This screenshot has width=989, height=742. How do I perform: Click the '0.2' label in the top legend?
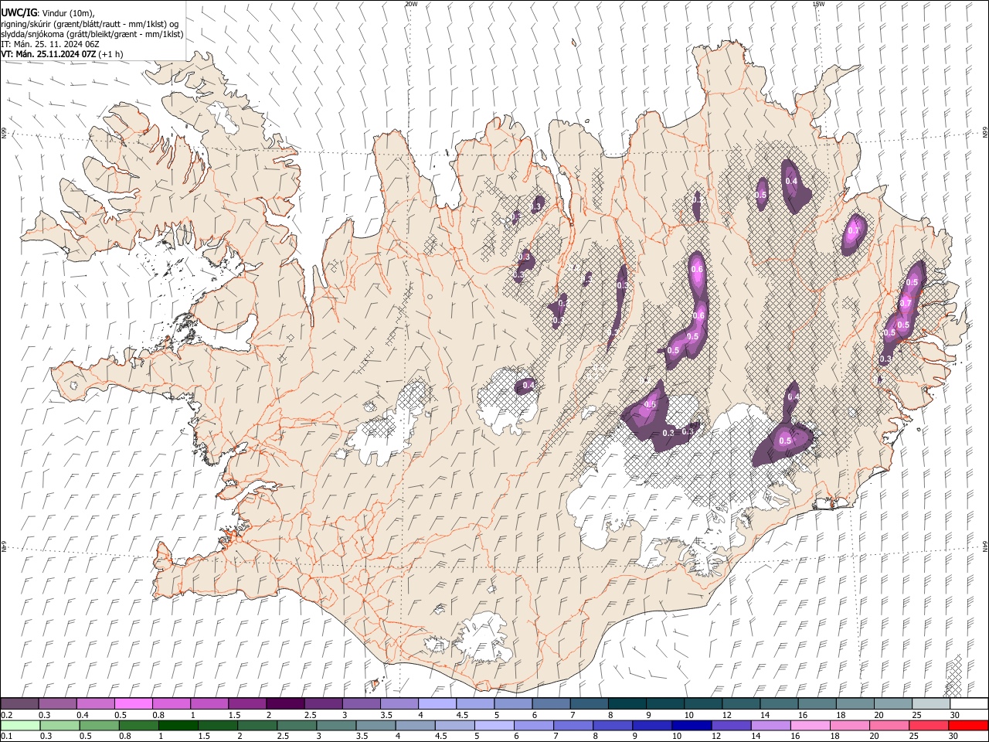tap(6, 715)
